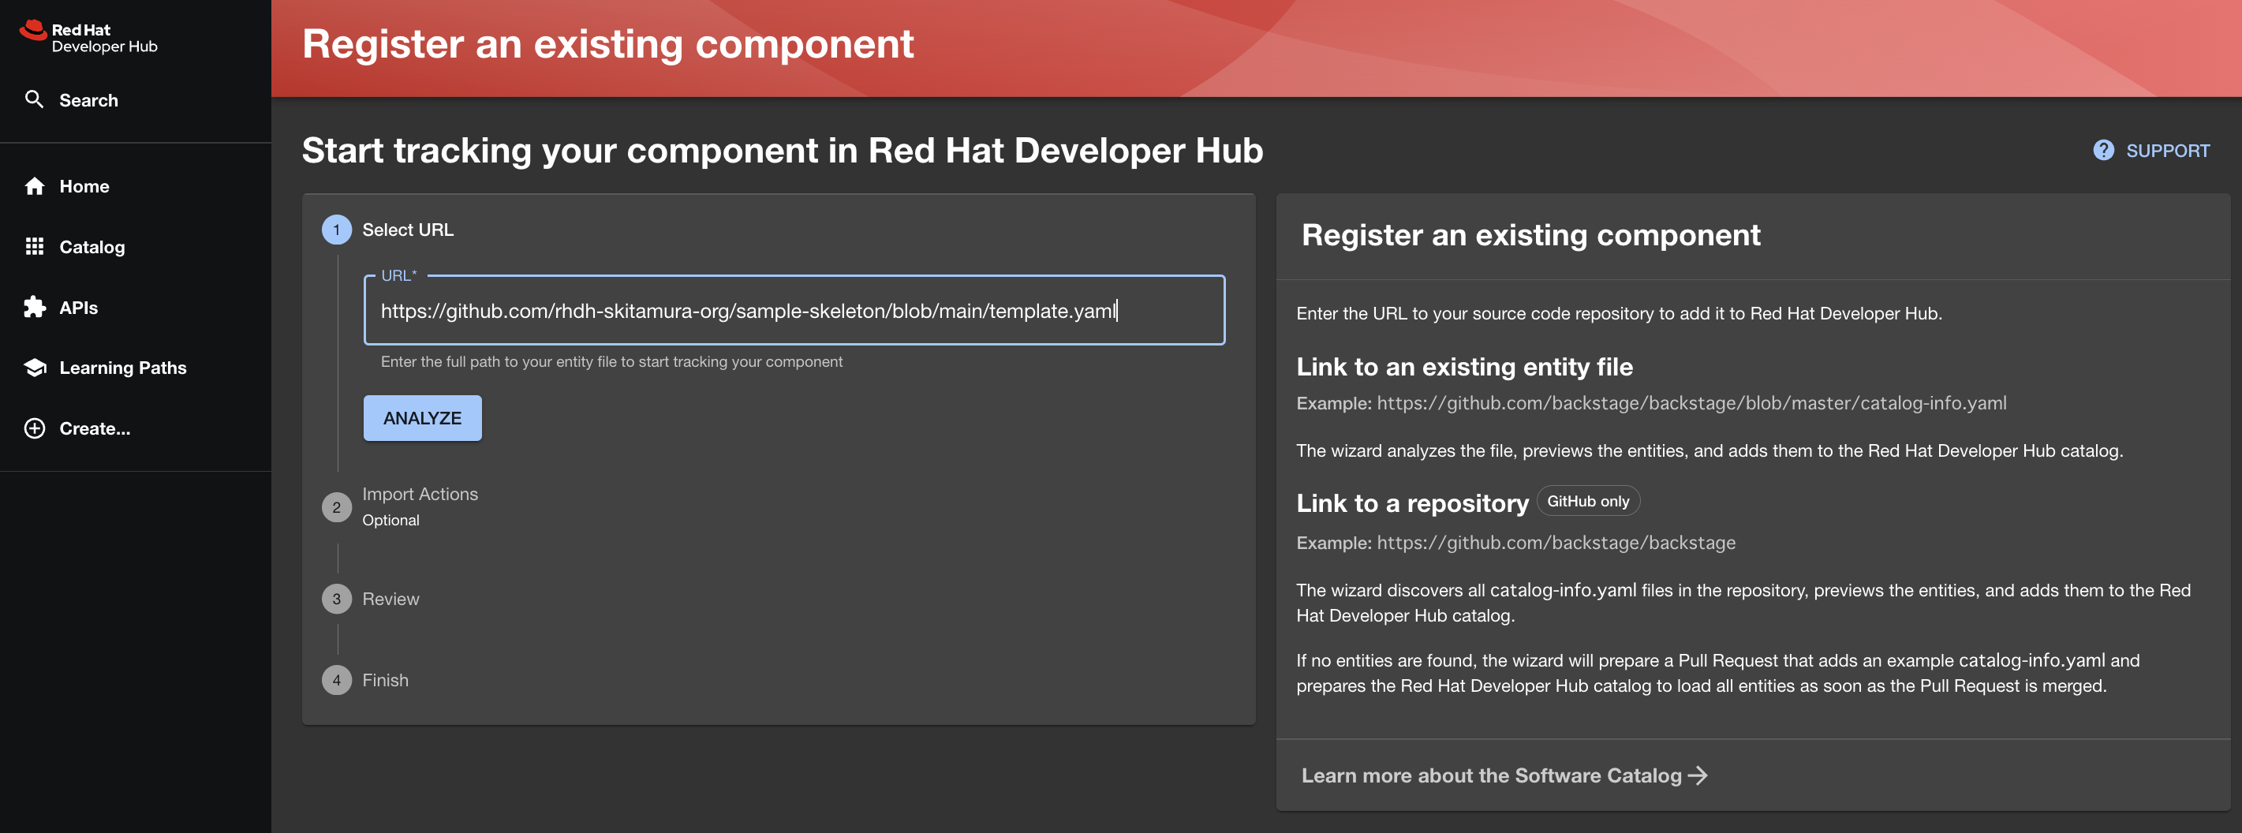Click the Link to an existing entity file heading
Viewport: 2242px width, 833px height.
1464,367
